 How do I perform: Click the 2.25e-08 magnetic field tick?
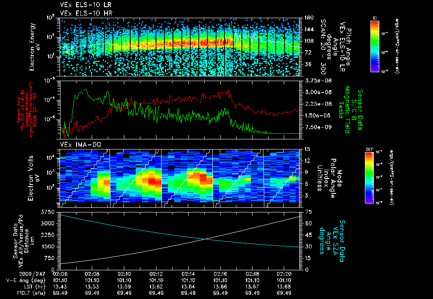(x=318, y=104)
